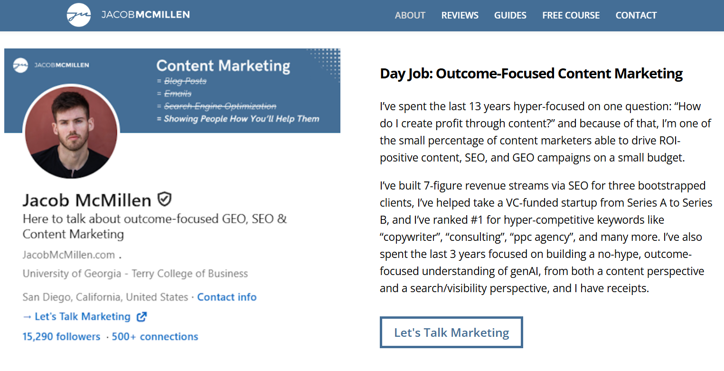Open the 500+ connections link
The height and width of the screenshot is (371, 724).
coord(155,337)
